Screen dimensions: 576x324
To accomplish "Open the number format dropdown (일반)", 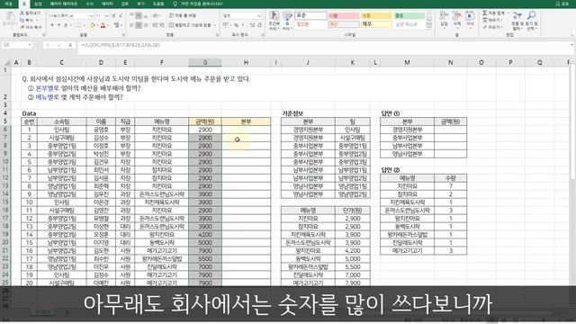I will [x=259, y=16].
